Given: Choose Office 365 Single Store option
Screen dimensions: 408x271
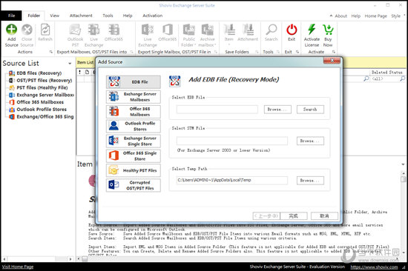Looking at the screenshot, I should click(x=134, y=155).
